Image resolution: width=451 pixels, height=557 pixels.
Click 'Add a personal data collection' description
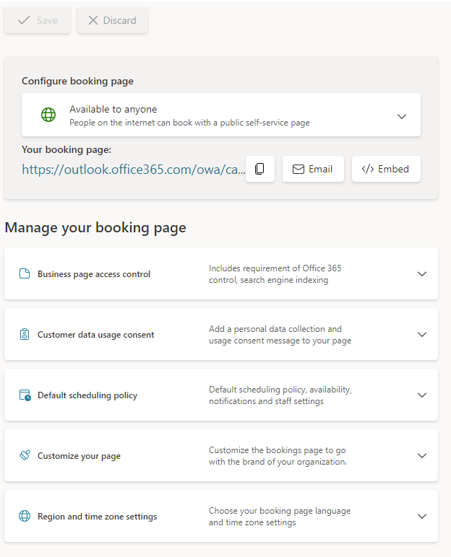pos(280,335)
